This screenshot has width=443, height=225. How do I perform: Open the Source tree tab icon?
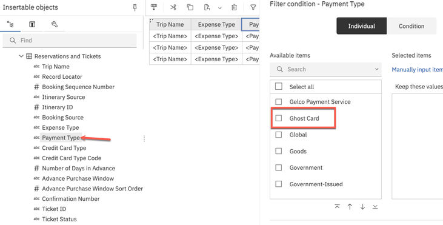click(10, 24)
